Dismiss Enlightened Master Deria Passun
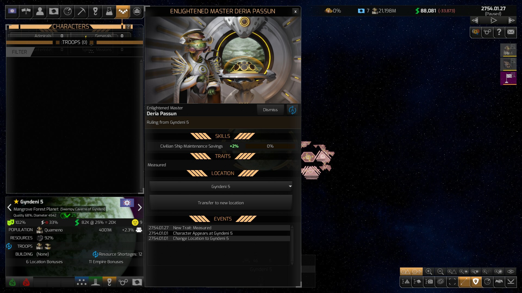Viewport: 522px width, 293px height. [270, 110]
